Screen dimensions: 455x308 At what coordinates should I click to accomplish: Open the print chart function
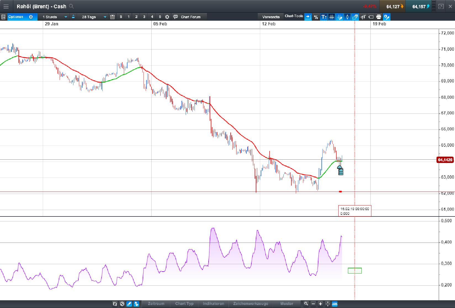(x=379, y=17)
